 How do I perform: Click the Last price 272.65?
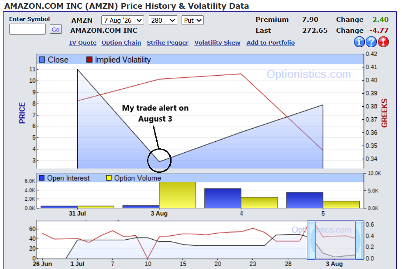(x=315, y=31)
